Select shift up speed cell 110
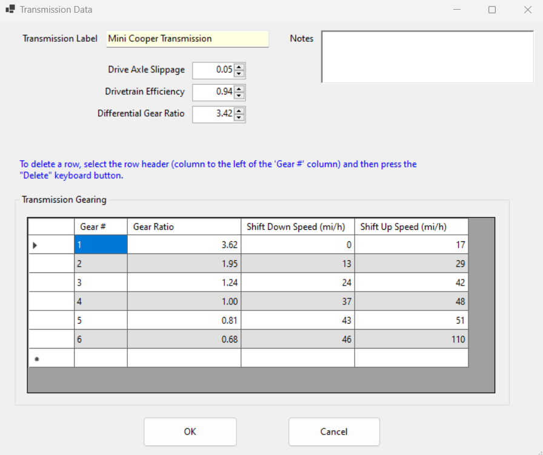This screenshot has width=543, height=455. 411,339
